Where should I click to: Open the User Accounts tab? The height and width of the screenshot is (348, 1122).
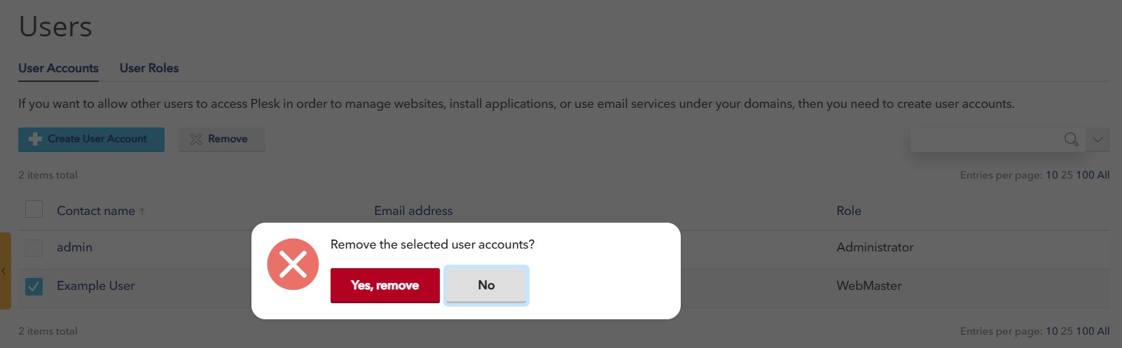58,69
